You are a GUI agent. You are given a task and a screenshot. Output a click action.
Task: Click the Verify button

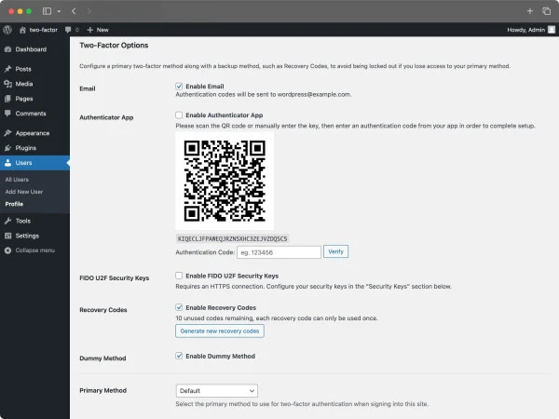click(335, 251)
